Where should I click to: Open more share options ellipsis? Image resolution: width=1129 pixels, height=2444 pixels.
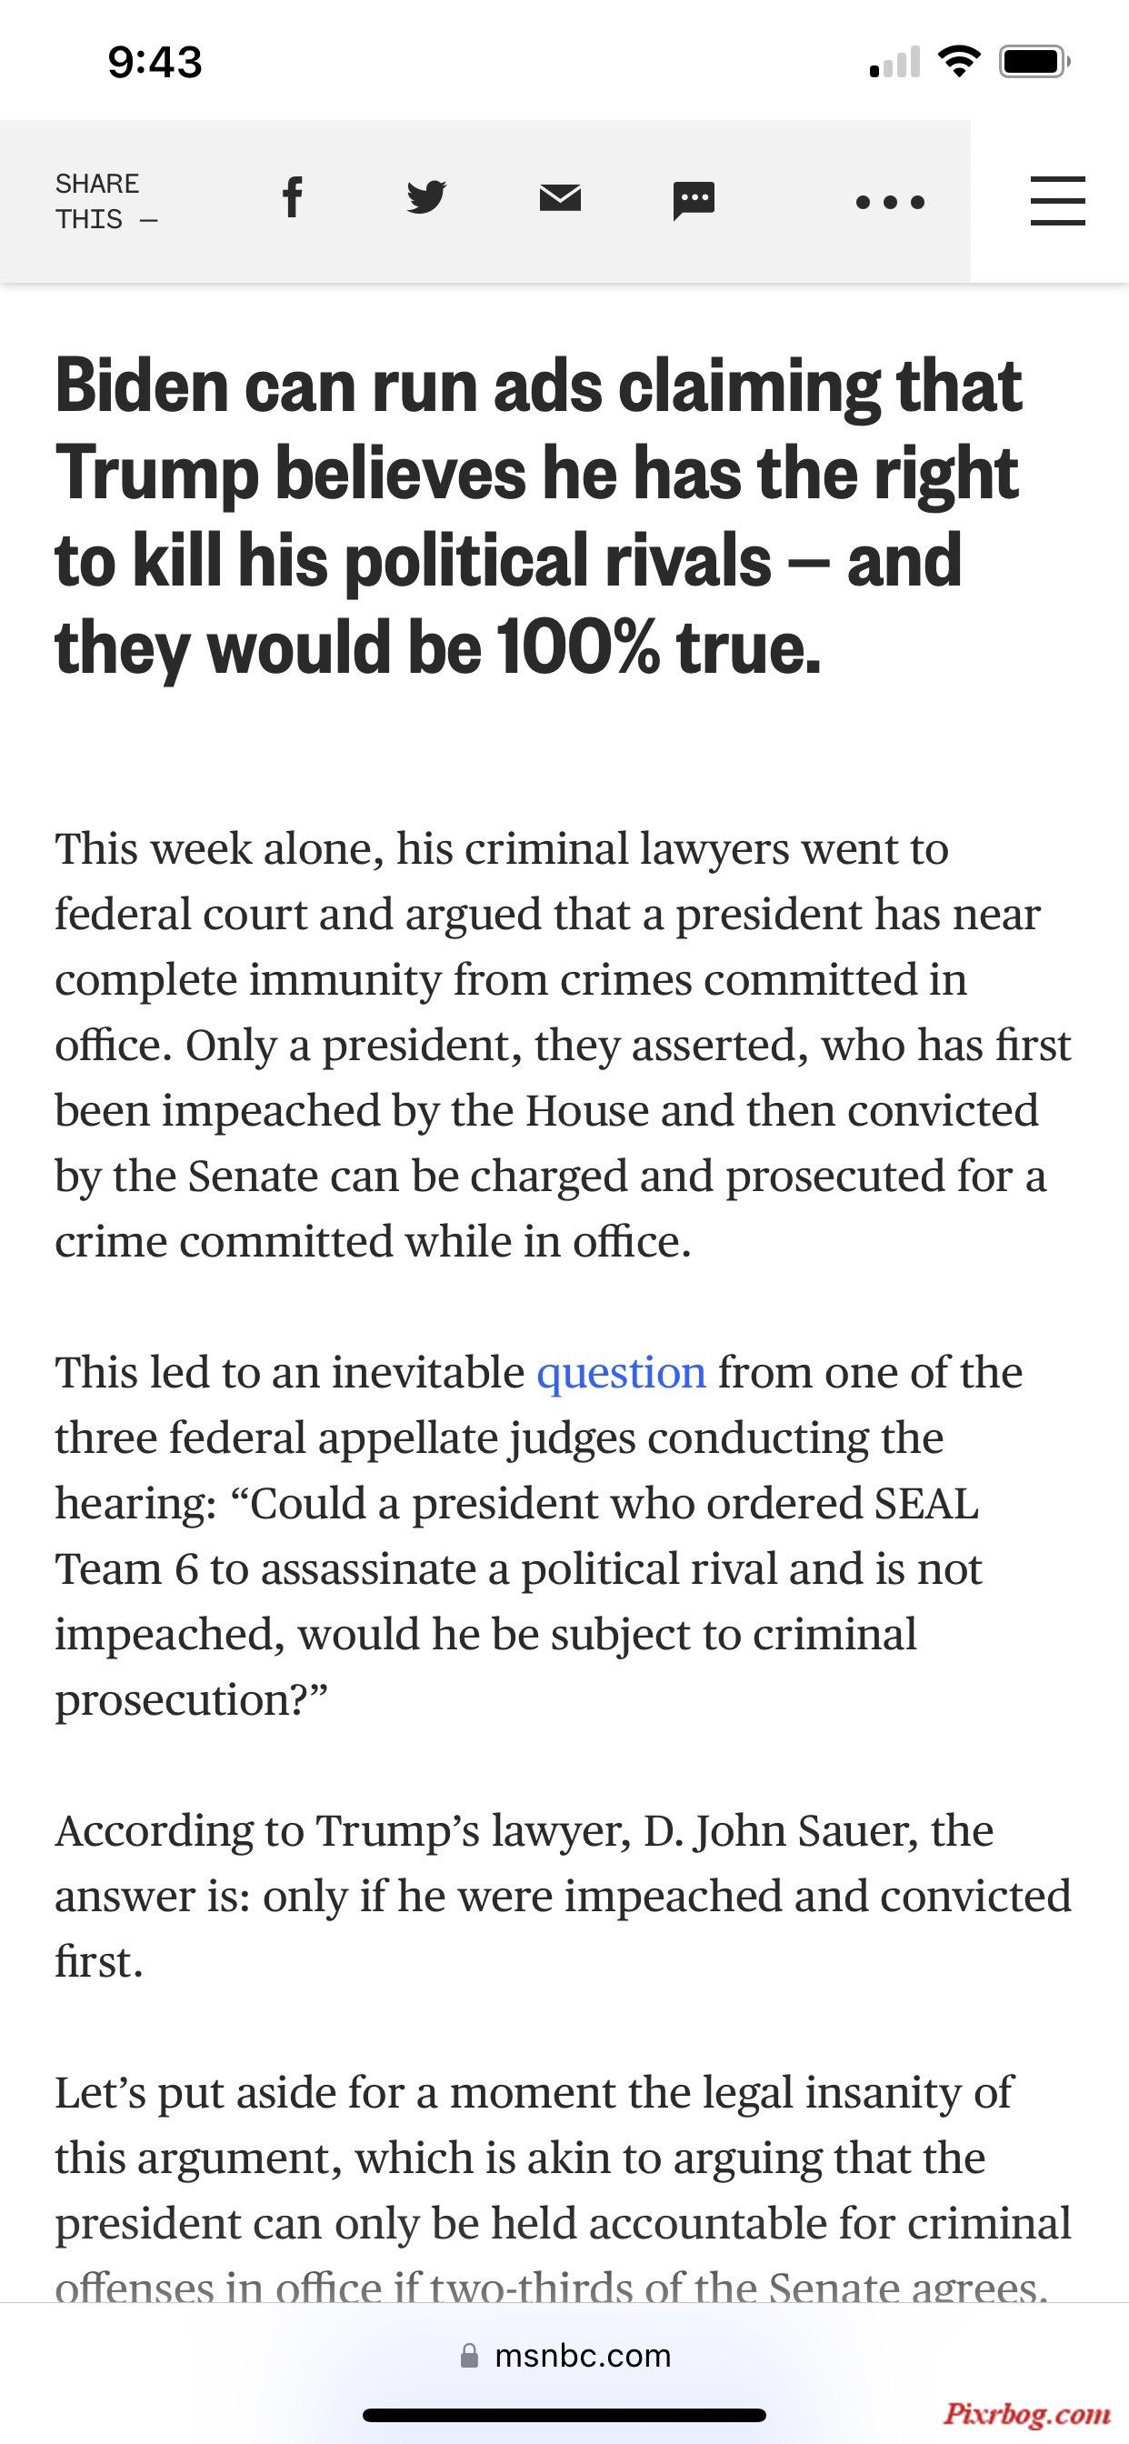[890, 202]
